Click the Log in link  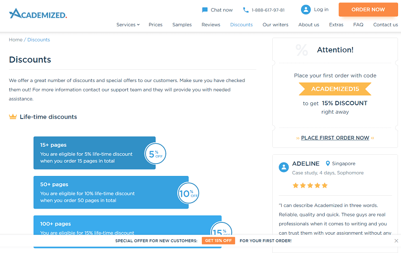tap(321, 9)
